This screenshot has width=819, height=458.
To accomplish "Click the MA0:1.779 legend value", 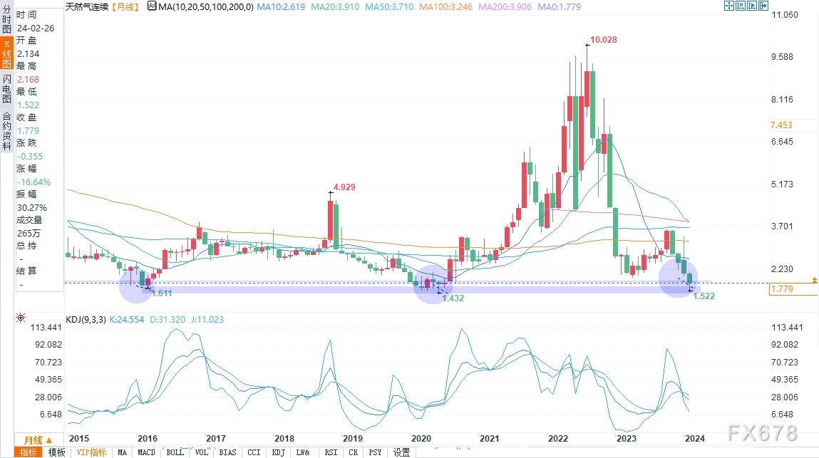I will tap(560, 7).
